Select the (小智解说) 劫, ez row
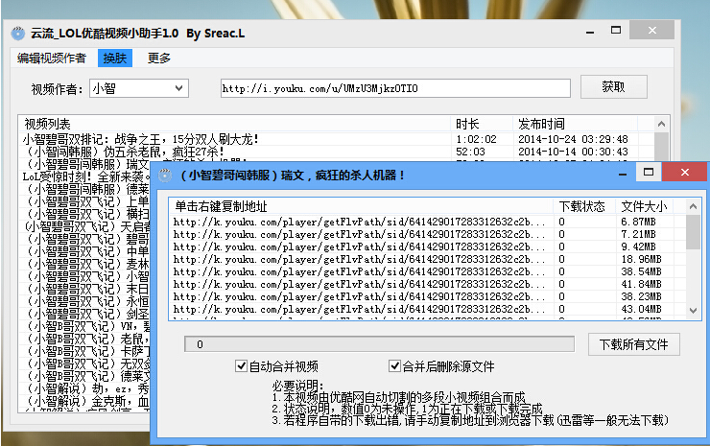This screenshot has width=710, height=446. click(85, 388)
